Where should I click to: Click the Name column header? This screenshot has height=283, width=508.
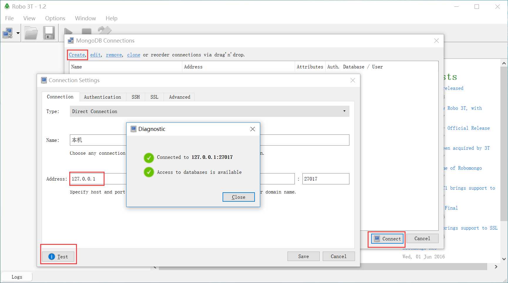(x=126, y=67)
